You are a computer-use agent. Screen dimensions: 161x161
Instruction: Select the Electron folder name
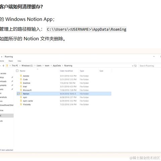(26, 83)
